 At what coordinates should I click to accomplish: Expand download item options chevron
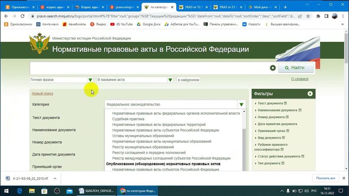tap(55, 179)
